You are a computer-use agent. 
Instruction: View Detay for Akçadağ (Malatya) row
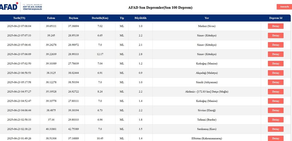[276, 73]
